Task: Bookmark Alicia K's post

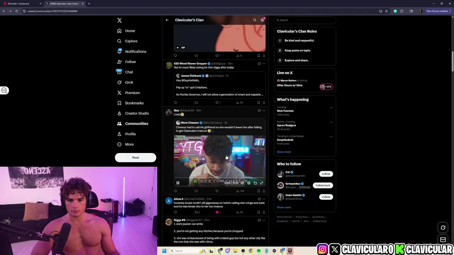Action: tap(259, 212)
